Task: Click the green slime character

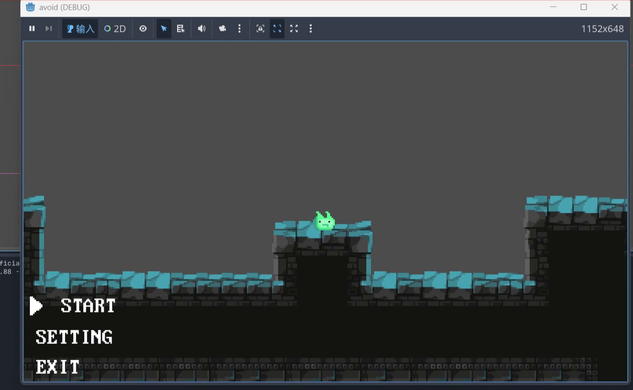Action: pos(324,221)
